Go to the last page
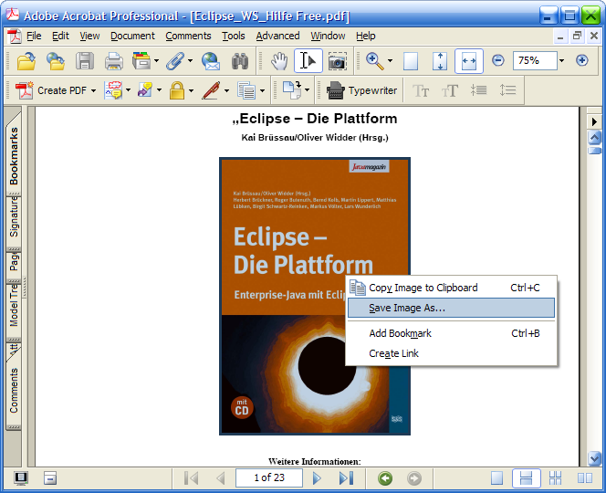This screenshot has height=493, width=606. pyautogui.click(x=346, y=478)
